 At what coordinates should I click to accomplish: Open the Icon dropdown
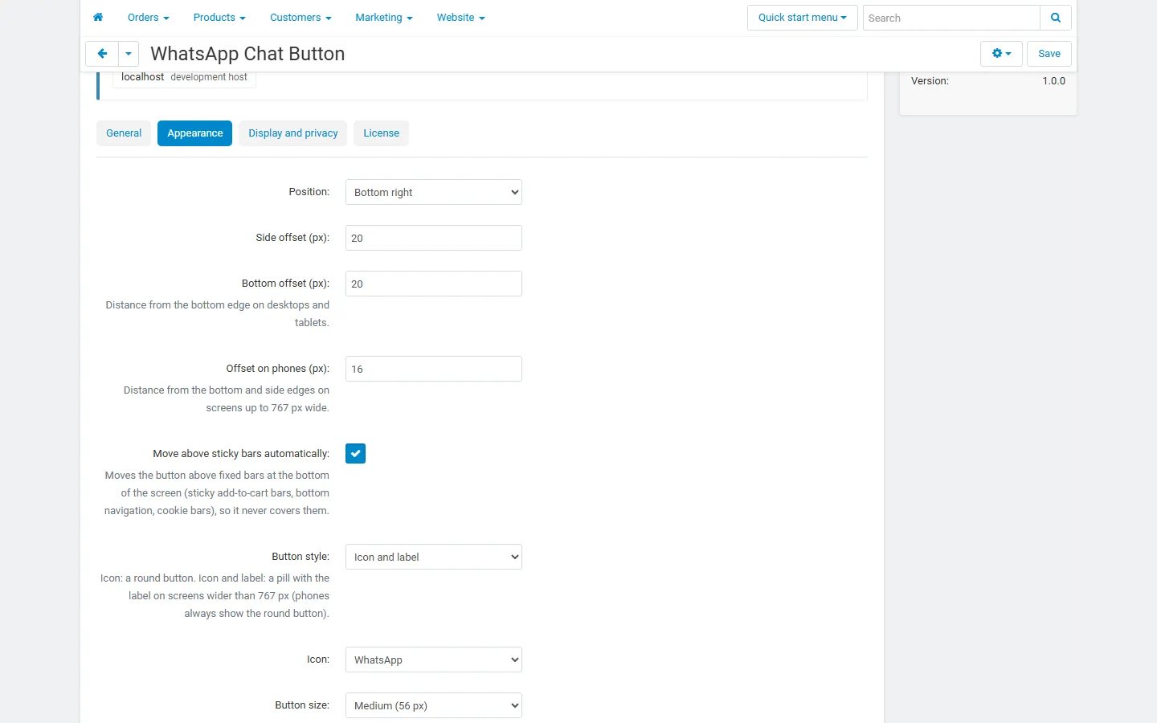coord(434,660)
